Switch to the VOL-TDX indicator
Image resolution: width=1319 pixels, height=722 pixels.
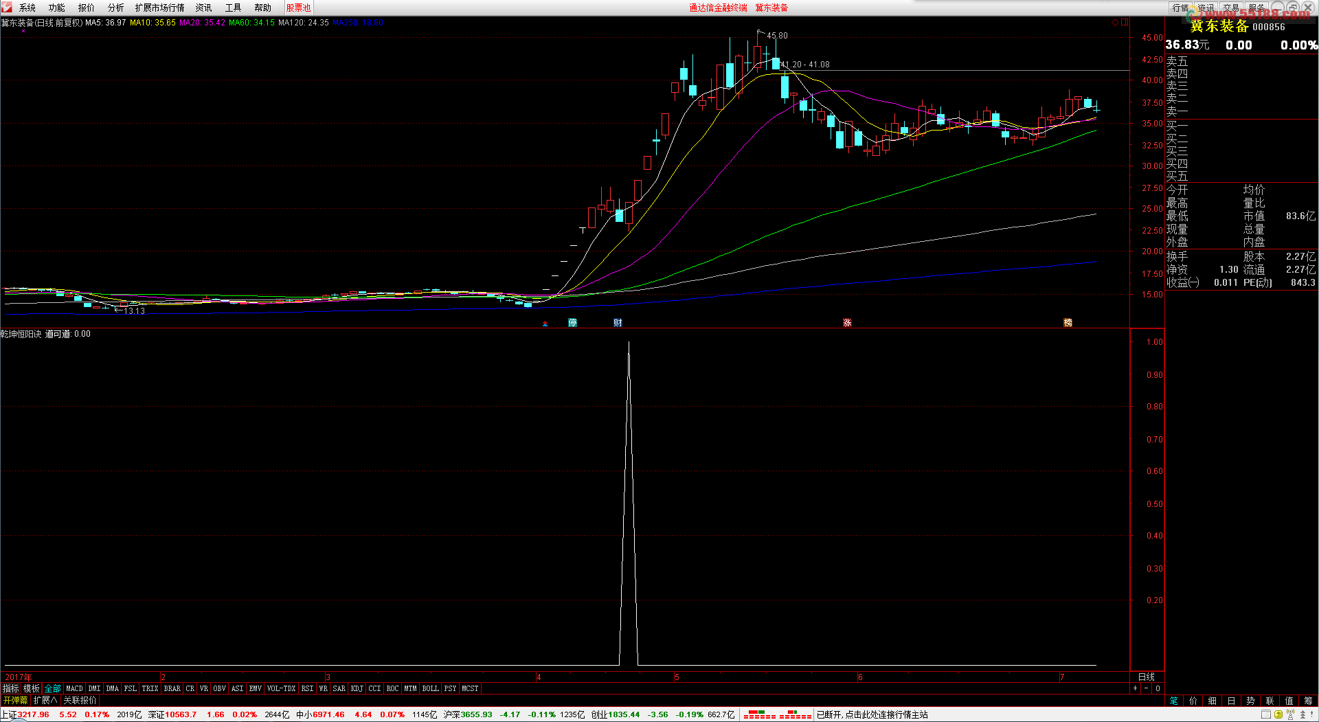click(x=281, y=688)
